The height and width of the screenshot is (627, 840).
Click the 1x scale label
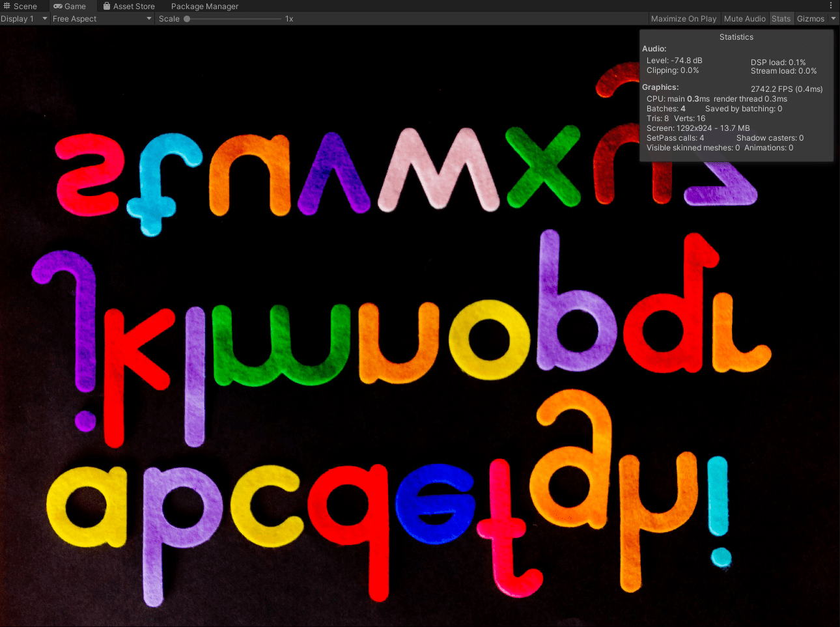288,18
